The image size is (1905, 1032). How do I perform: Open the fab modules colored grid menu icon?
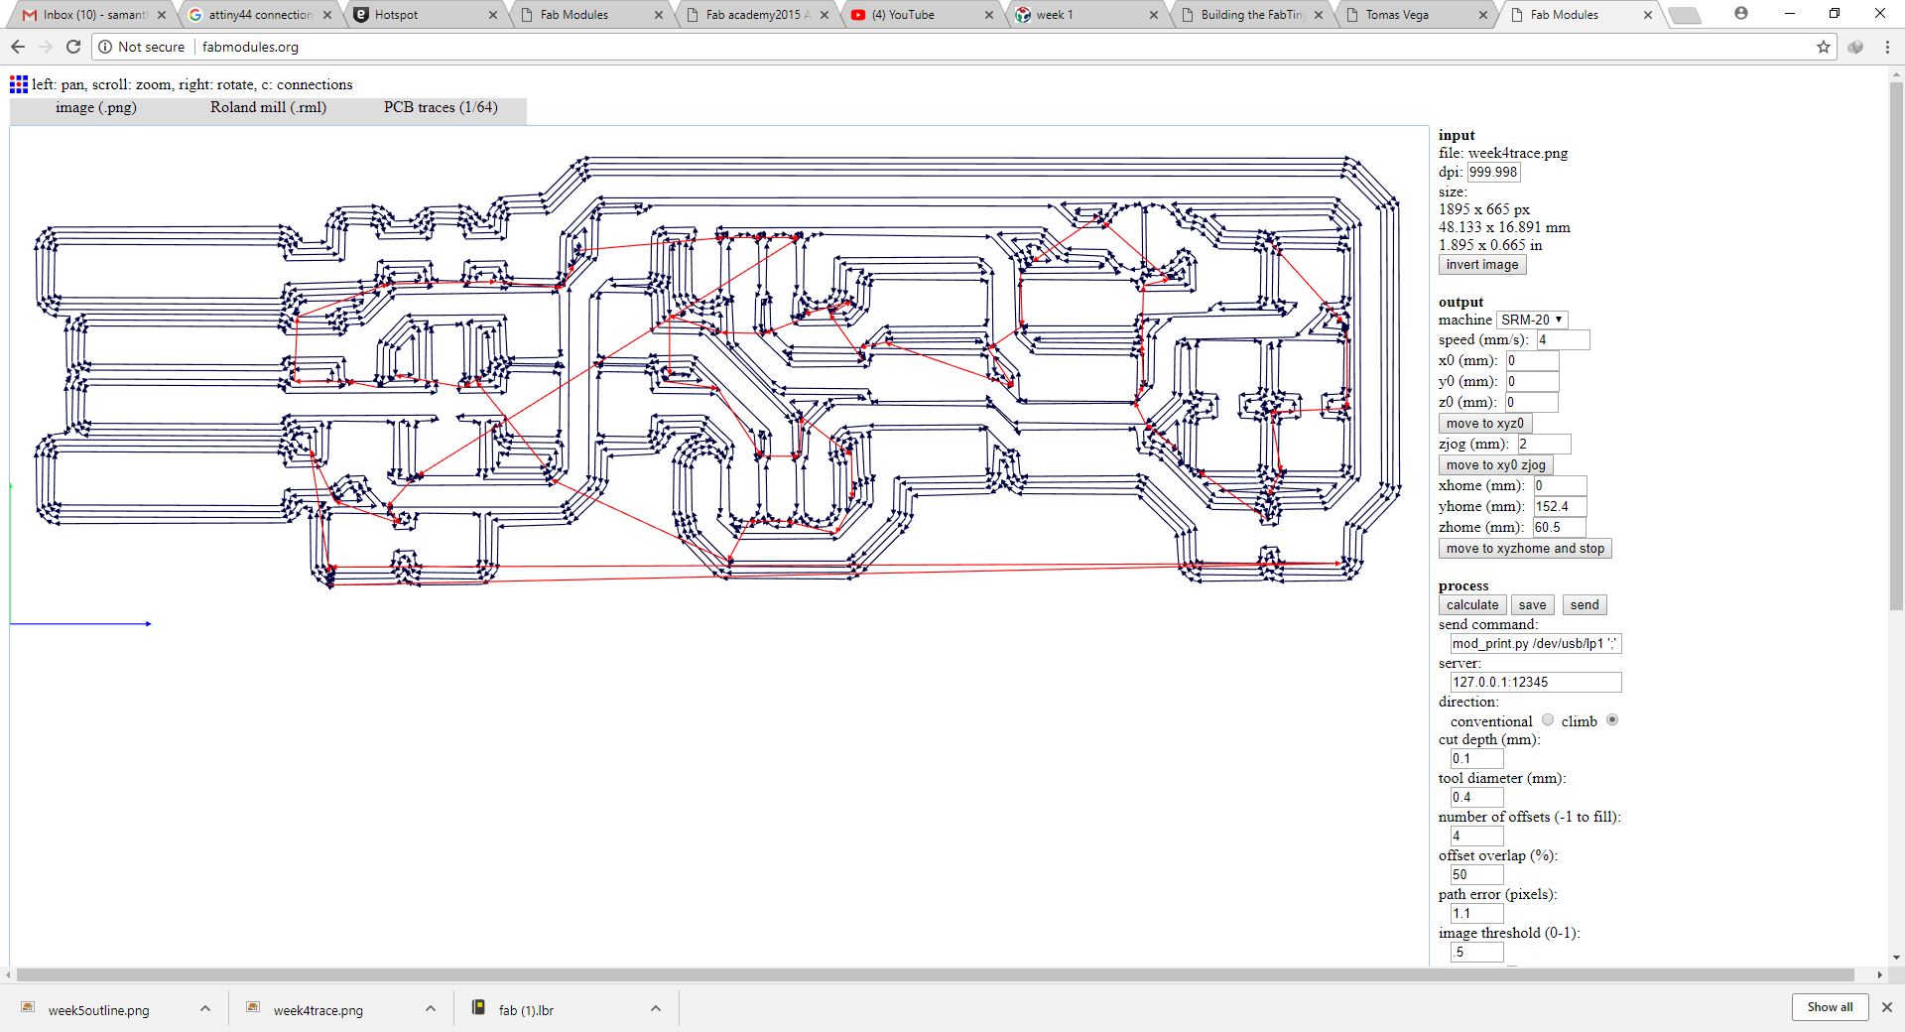[x=17, y=84]
